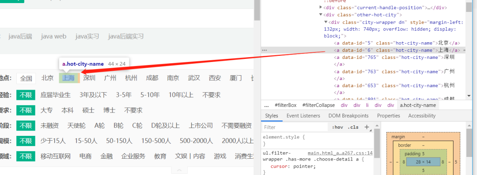The image size is (477, 175).
Task: Expand current-handle-position div node
Action: point(321,7)
